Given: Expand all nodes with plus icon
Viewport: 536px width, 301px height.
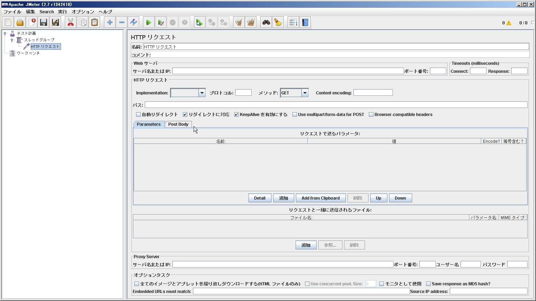Looking at the screenshot, I should pyautogui.click(x=110, y=23).
